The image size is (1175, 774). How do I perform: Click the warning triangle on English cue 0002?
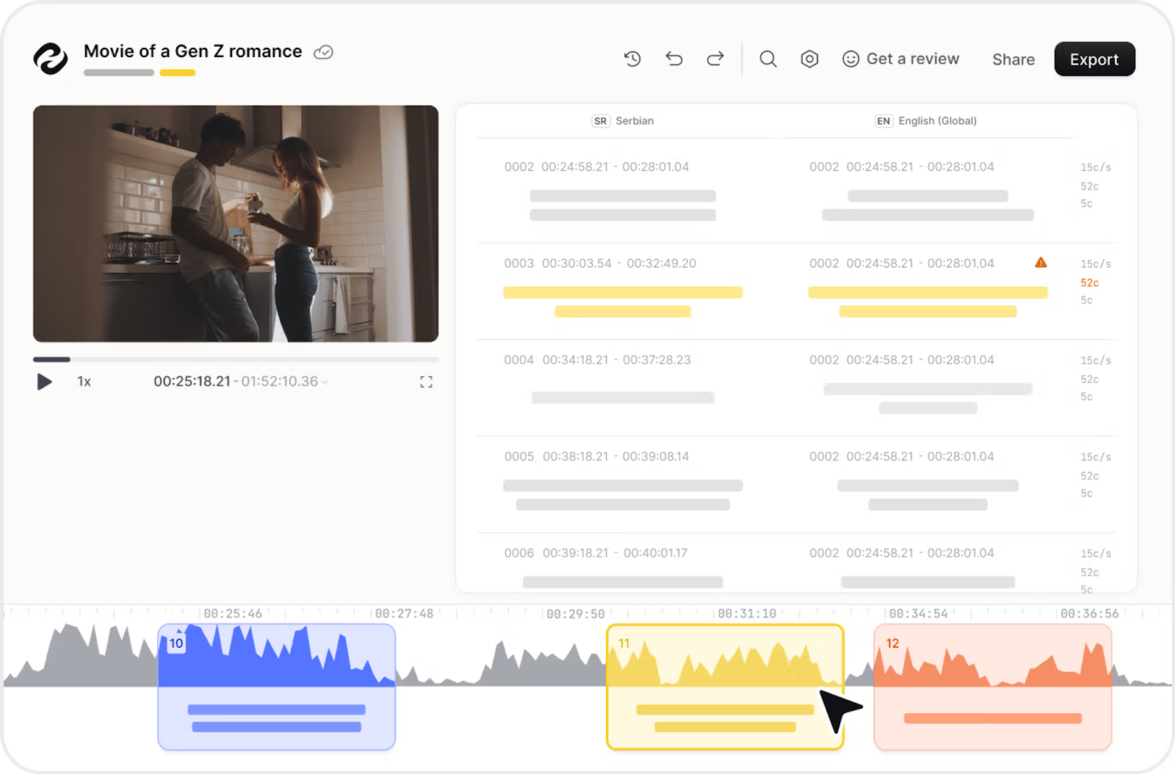[x=1041, y=262]
